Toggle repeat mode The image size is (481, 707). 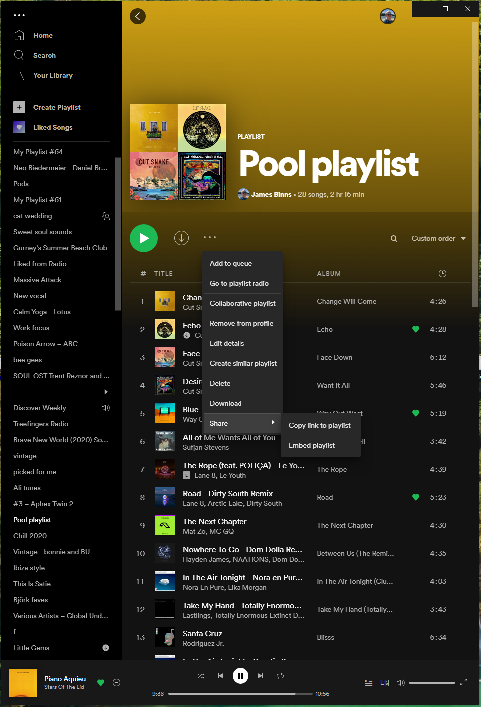[x=280, y=676]
